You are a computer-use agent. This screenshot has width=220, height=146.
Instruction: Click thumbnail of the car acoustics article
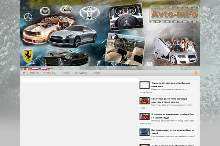tap(144, 101)
